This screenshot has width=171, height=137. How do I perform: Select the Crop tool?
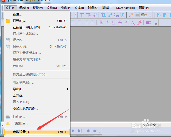(103, 15)
